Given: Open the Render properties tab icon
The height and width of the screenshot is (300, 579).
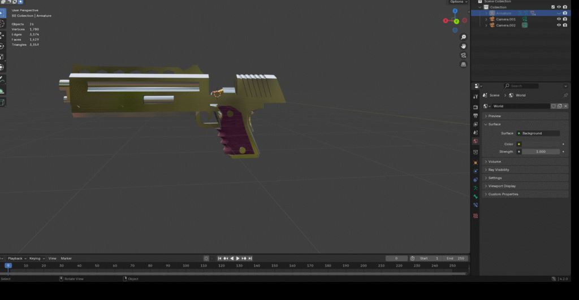Looking at the screenshot, I should 476,107.
